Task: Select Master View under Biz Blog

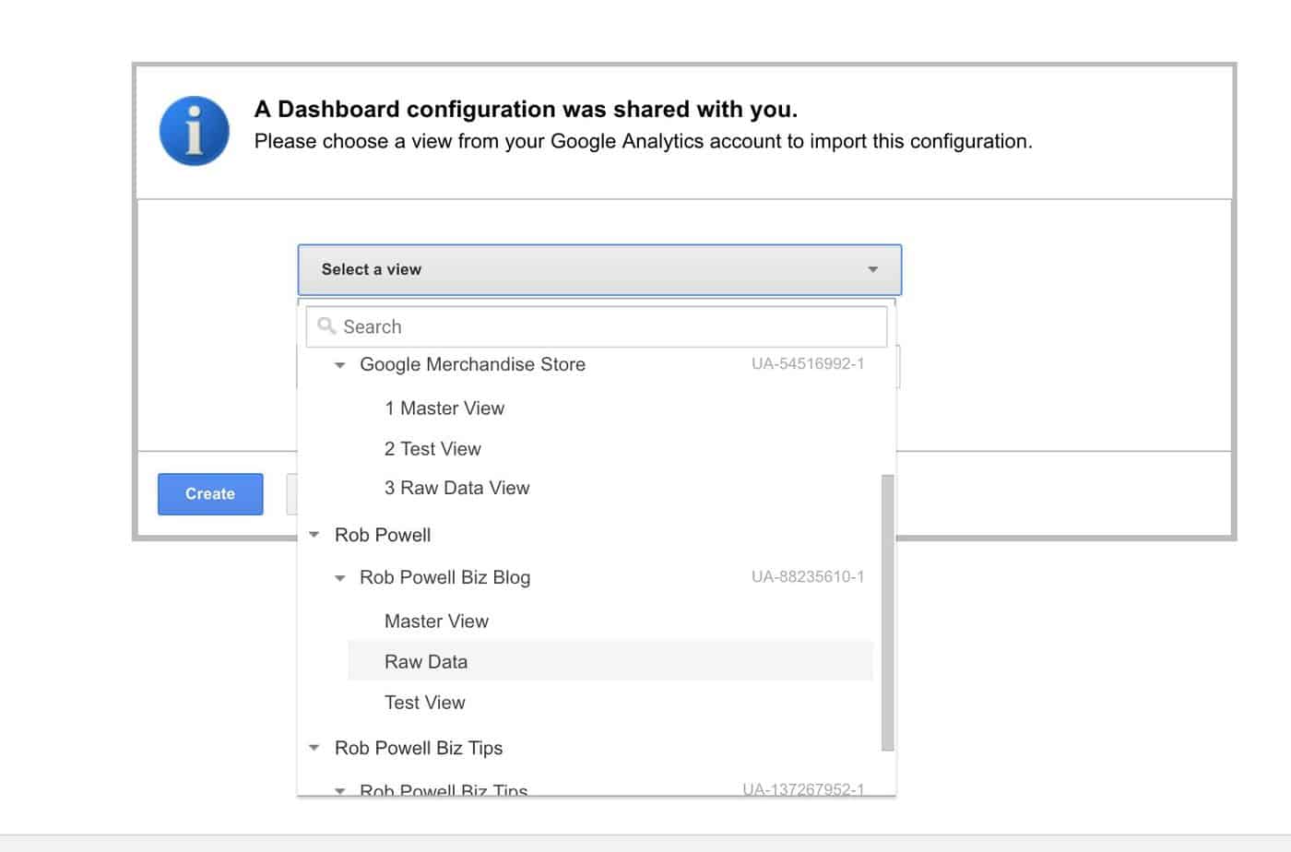Action: click(x=436, y=621)
